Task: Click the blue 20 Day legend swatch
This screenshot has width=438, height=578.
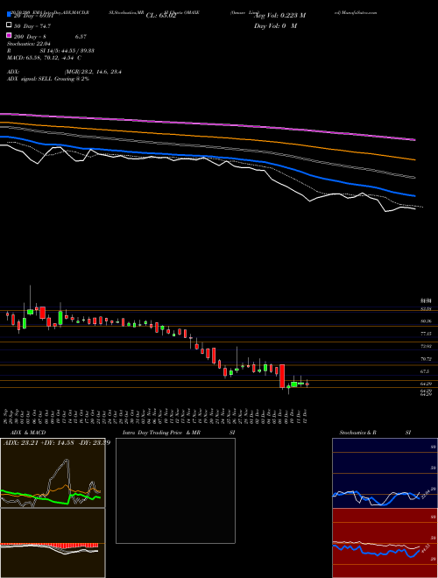Action: click(9, 14)
